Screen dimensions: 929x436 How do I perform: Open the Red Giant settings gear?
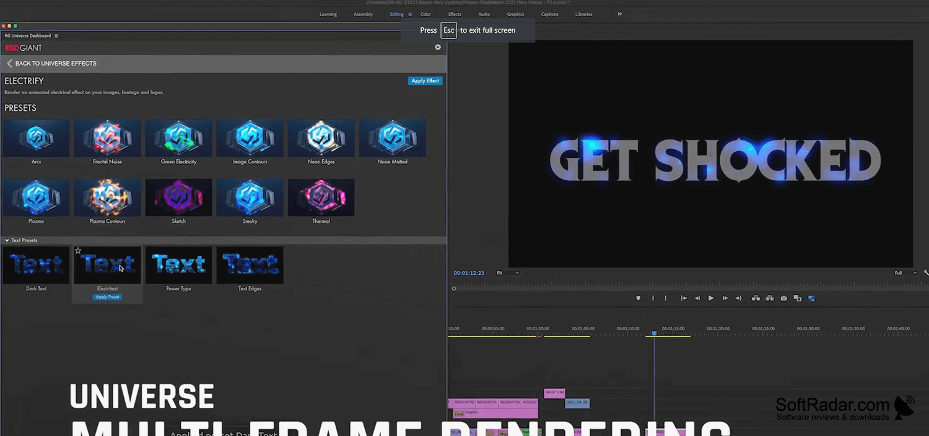[438, 47]
